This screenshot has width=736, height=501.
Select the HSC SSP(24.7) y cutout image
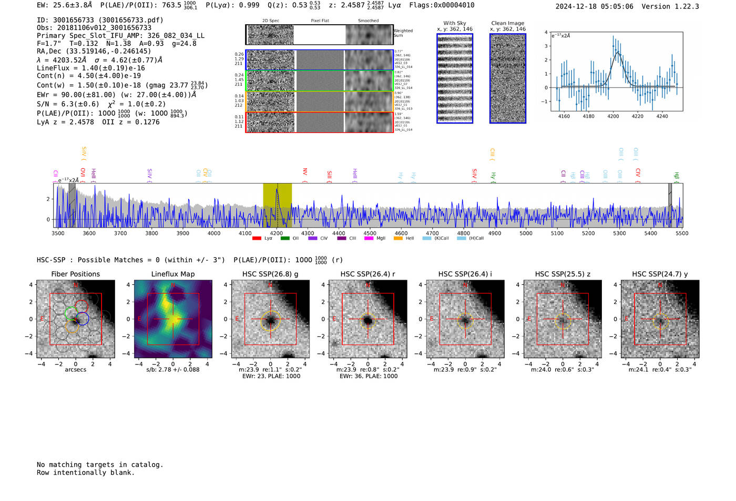pos(660,319)
